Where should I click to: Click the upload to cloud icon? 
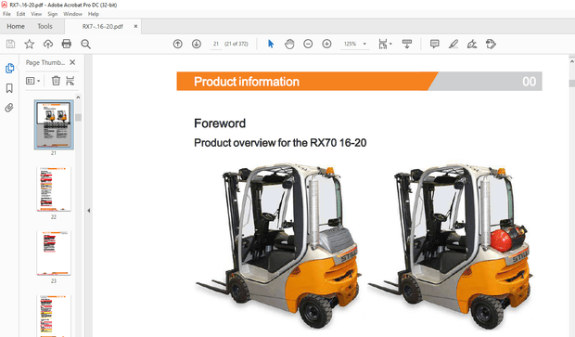pyautogui.click(x=48, y=44)
